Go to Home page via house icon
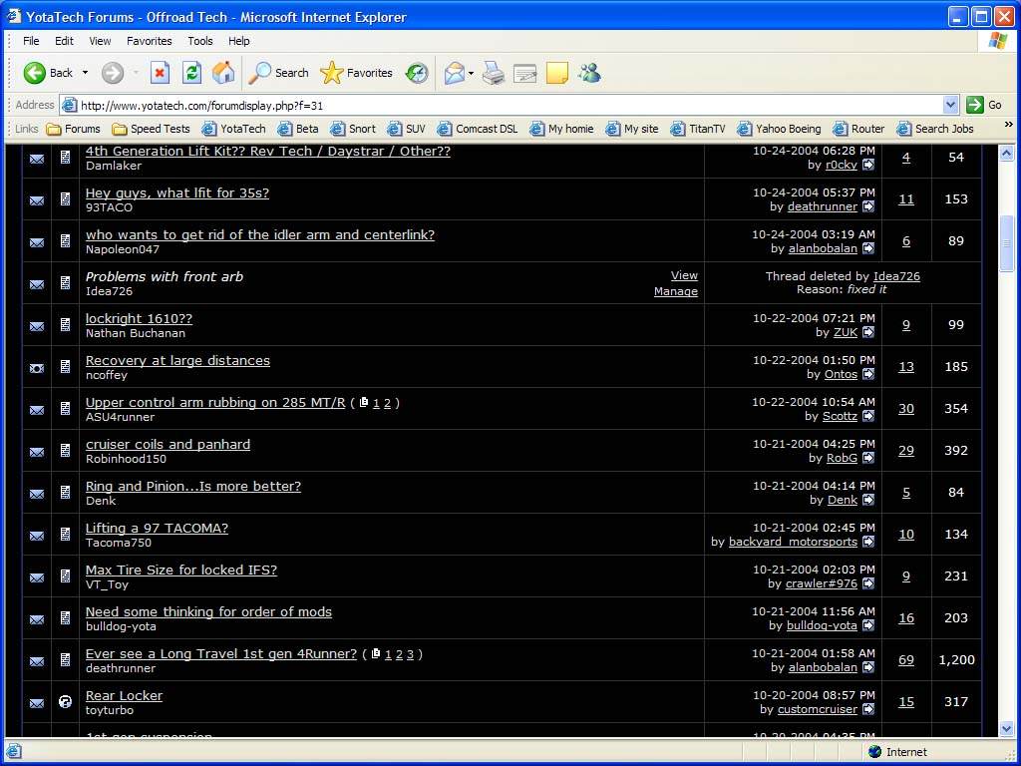This screenshot has height=766, width=1021. tap(223, 73)
